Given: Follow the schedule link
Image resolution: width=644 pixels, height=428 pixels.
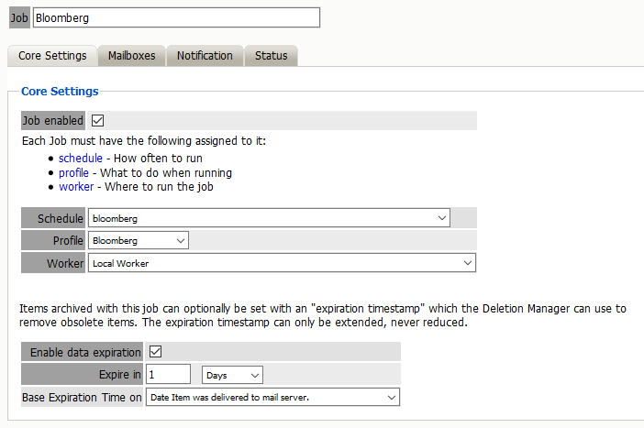Looking at the screenshot, I should (x=81, y=158).
